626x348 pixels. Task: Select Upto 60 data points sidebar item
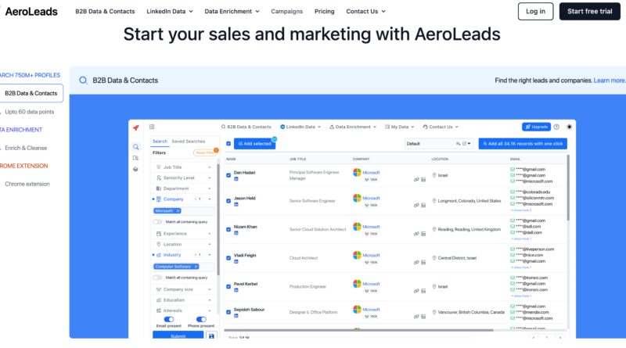[x=29, y=112]
